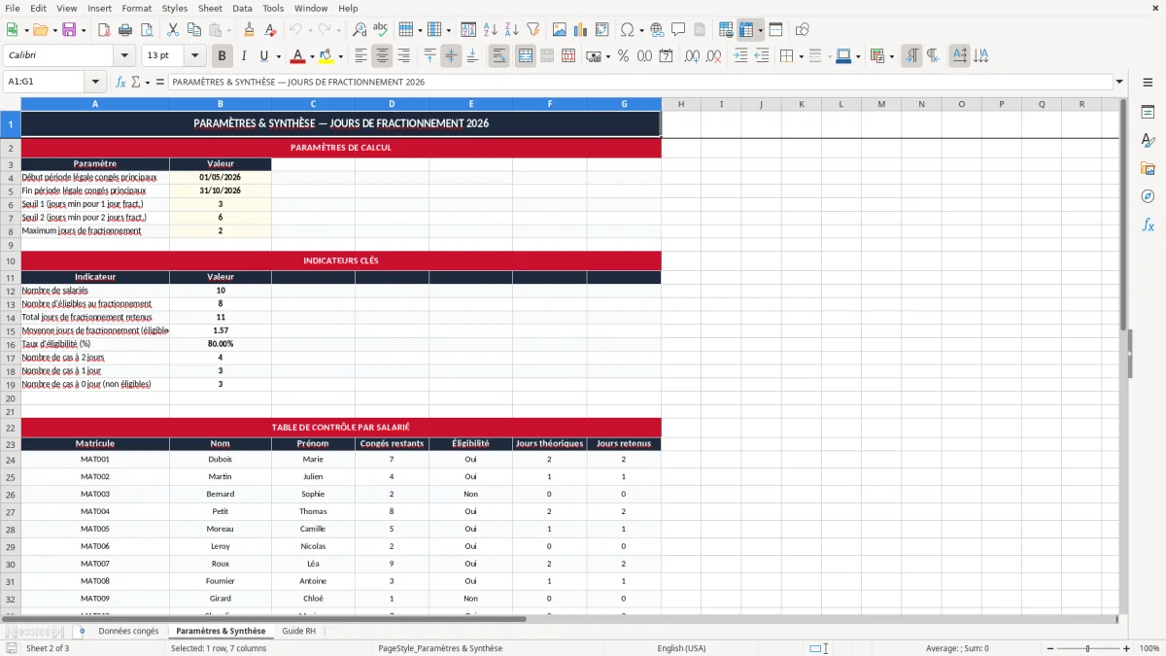Open background color dropdown arrow
This screenshot has width=1166, height=656.
(341, 56)
